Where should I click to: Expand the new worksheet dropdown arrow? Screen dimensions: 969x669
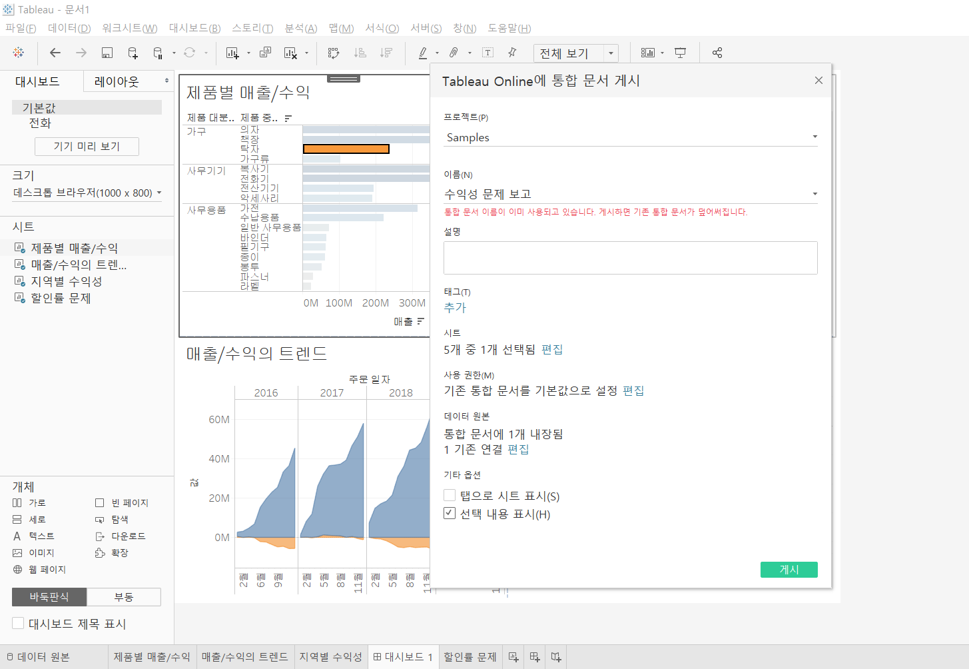pyautogui.click(x=248, y=53)
